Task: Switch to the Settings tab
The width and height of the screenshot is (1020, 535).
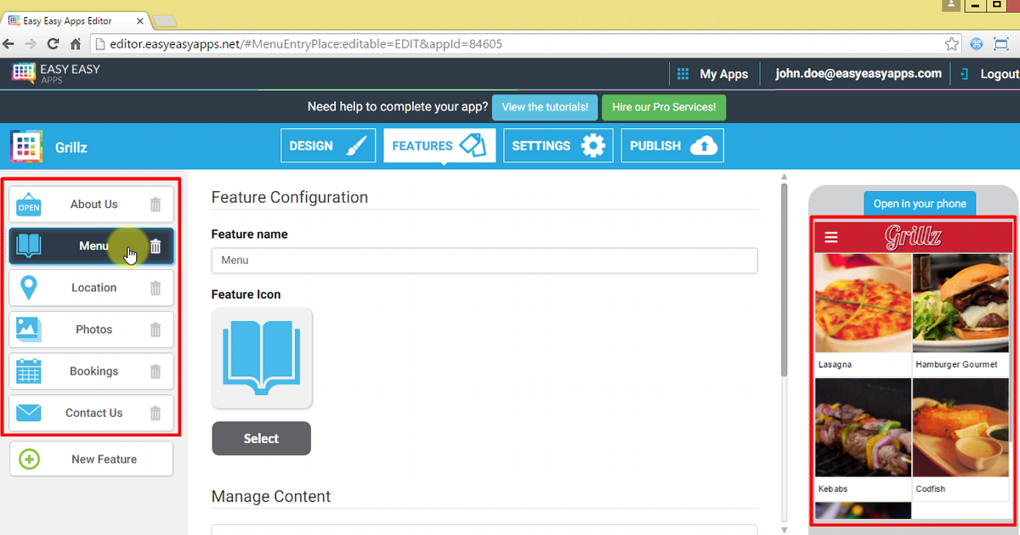Action: point(558,146)
